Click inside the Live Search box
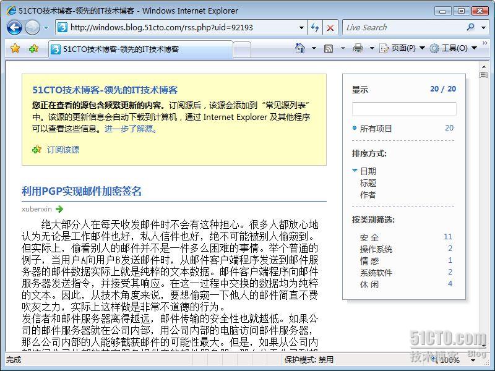The height and width of the screenshot is (371, 495). 404,27
